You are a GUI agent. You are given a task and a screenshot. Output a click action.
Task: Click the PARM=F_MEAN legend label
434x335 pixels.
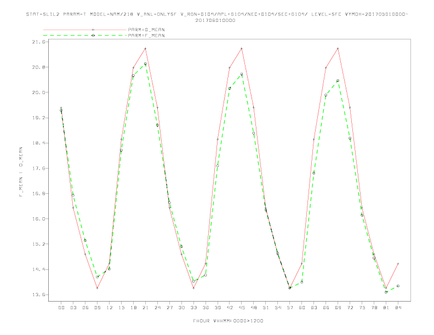pyautogui.click(x=146, y=36)
